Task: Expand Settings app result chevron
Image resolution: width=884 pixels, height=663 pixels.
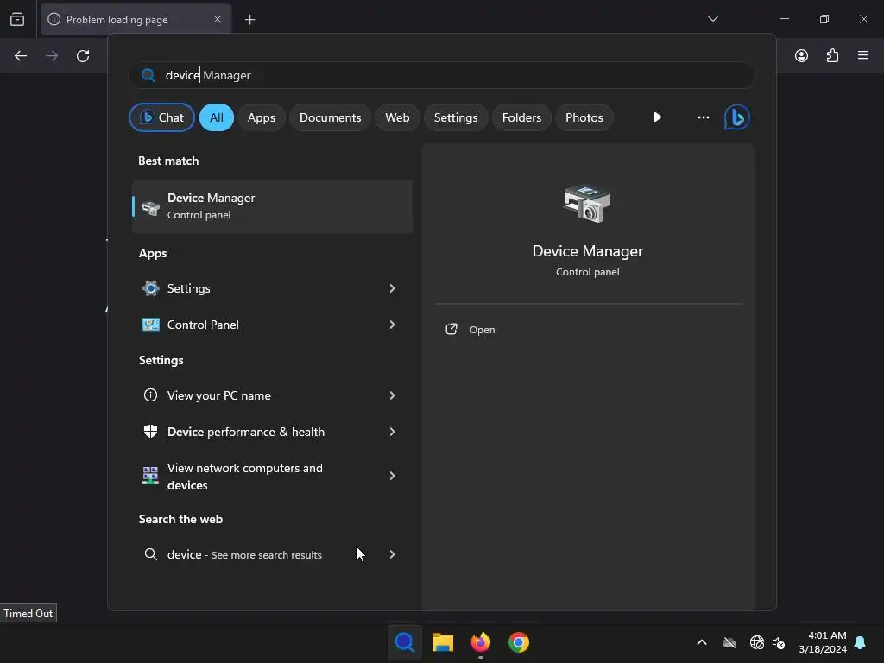Action: click(393, 288)
